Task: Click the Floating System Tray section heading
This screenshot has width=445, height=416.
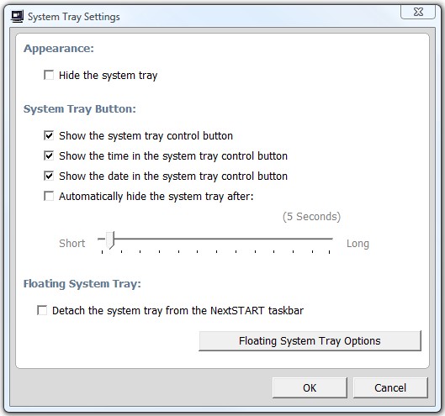Action: [x=82, y=284]
